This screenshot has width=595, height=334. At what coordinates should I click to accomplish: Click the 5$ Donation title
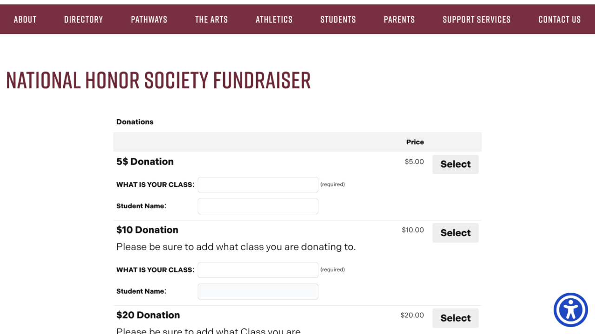145,162
